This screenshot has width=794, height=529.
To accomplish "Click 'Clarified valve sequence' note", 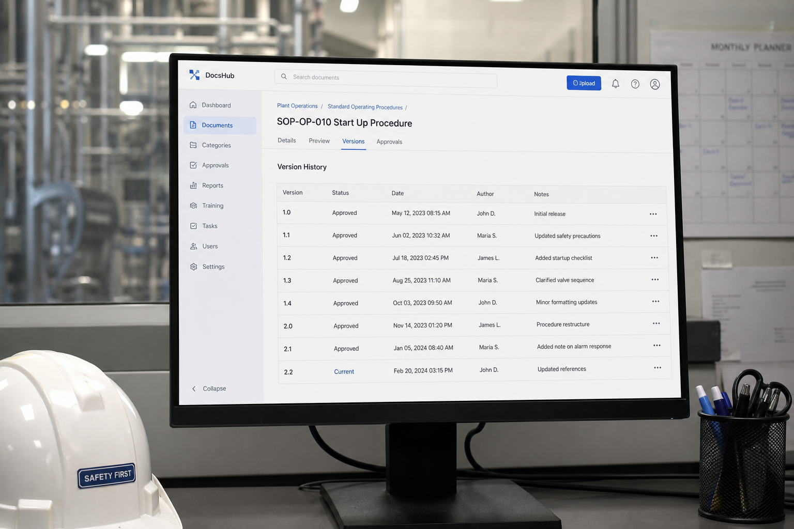I will pyautogui.click(x=564, y=280).
